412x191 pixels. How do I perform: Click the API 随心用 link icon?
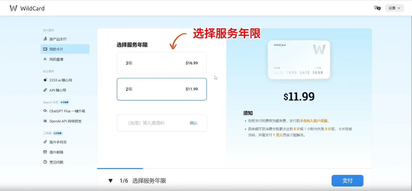tap(45, 90)
